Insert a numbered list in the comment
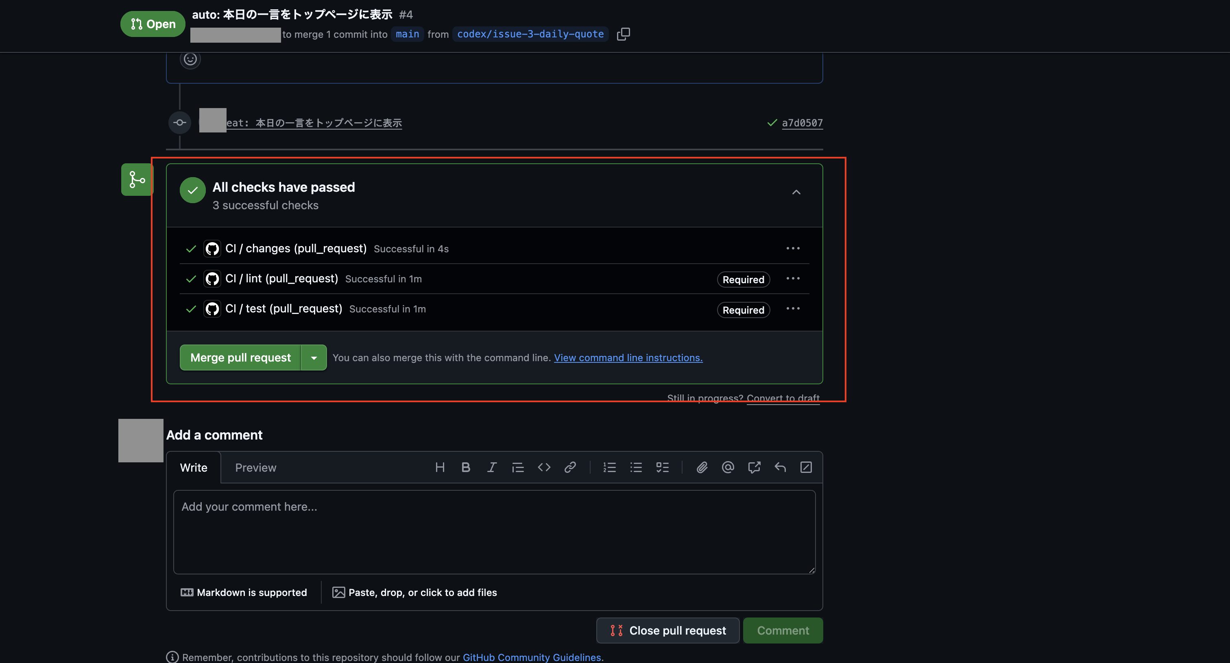The image size is (1230, 663). click(609, 468)
